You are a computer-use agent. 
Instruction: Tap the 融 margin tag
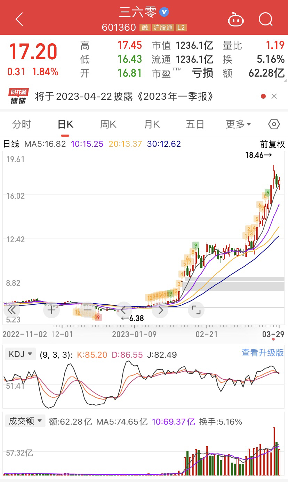pos(145,28)
